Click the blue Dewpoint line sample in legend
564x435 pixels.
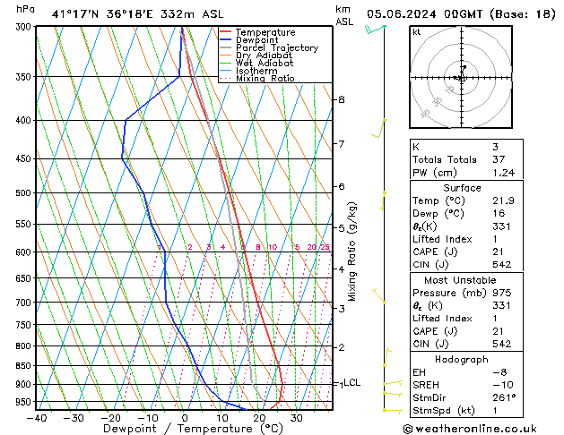coord(226,39)
